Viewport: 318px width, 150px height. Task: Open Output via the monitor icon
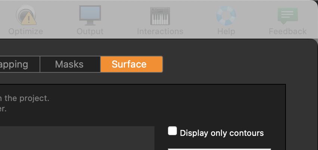[x=90, y=15]
